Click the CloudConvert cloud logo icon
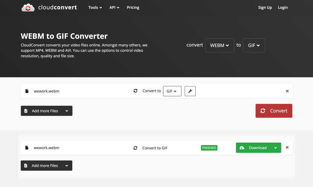 tap(28, 7)
